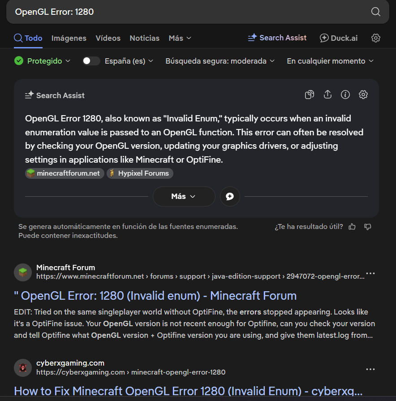Open Hypixel Forums source chip
This screenshot has height=401, width=396.
pyautogui.click(x=140, y=173)
